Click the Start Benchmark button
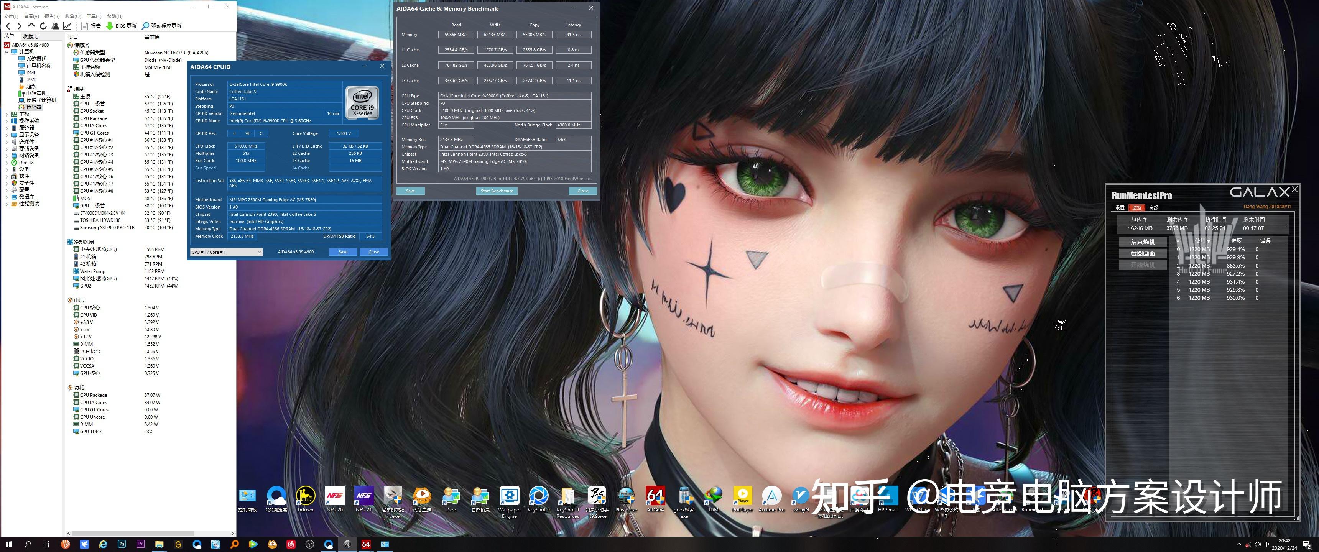Image resolution: width=1319 pixels, height=552 pixels. (x=497, y=191)
